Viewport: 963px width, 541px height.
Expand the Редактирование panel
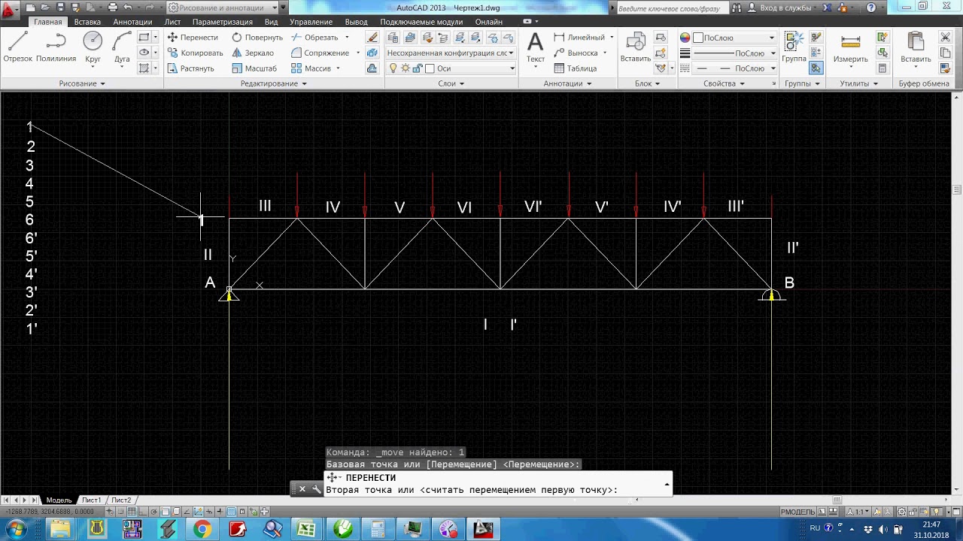click(274, 83)
